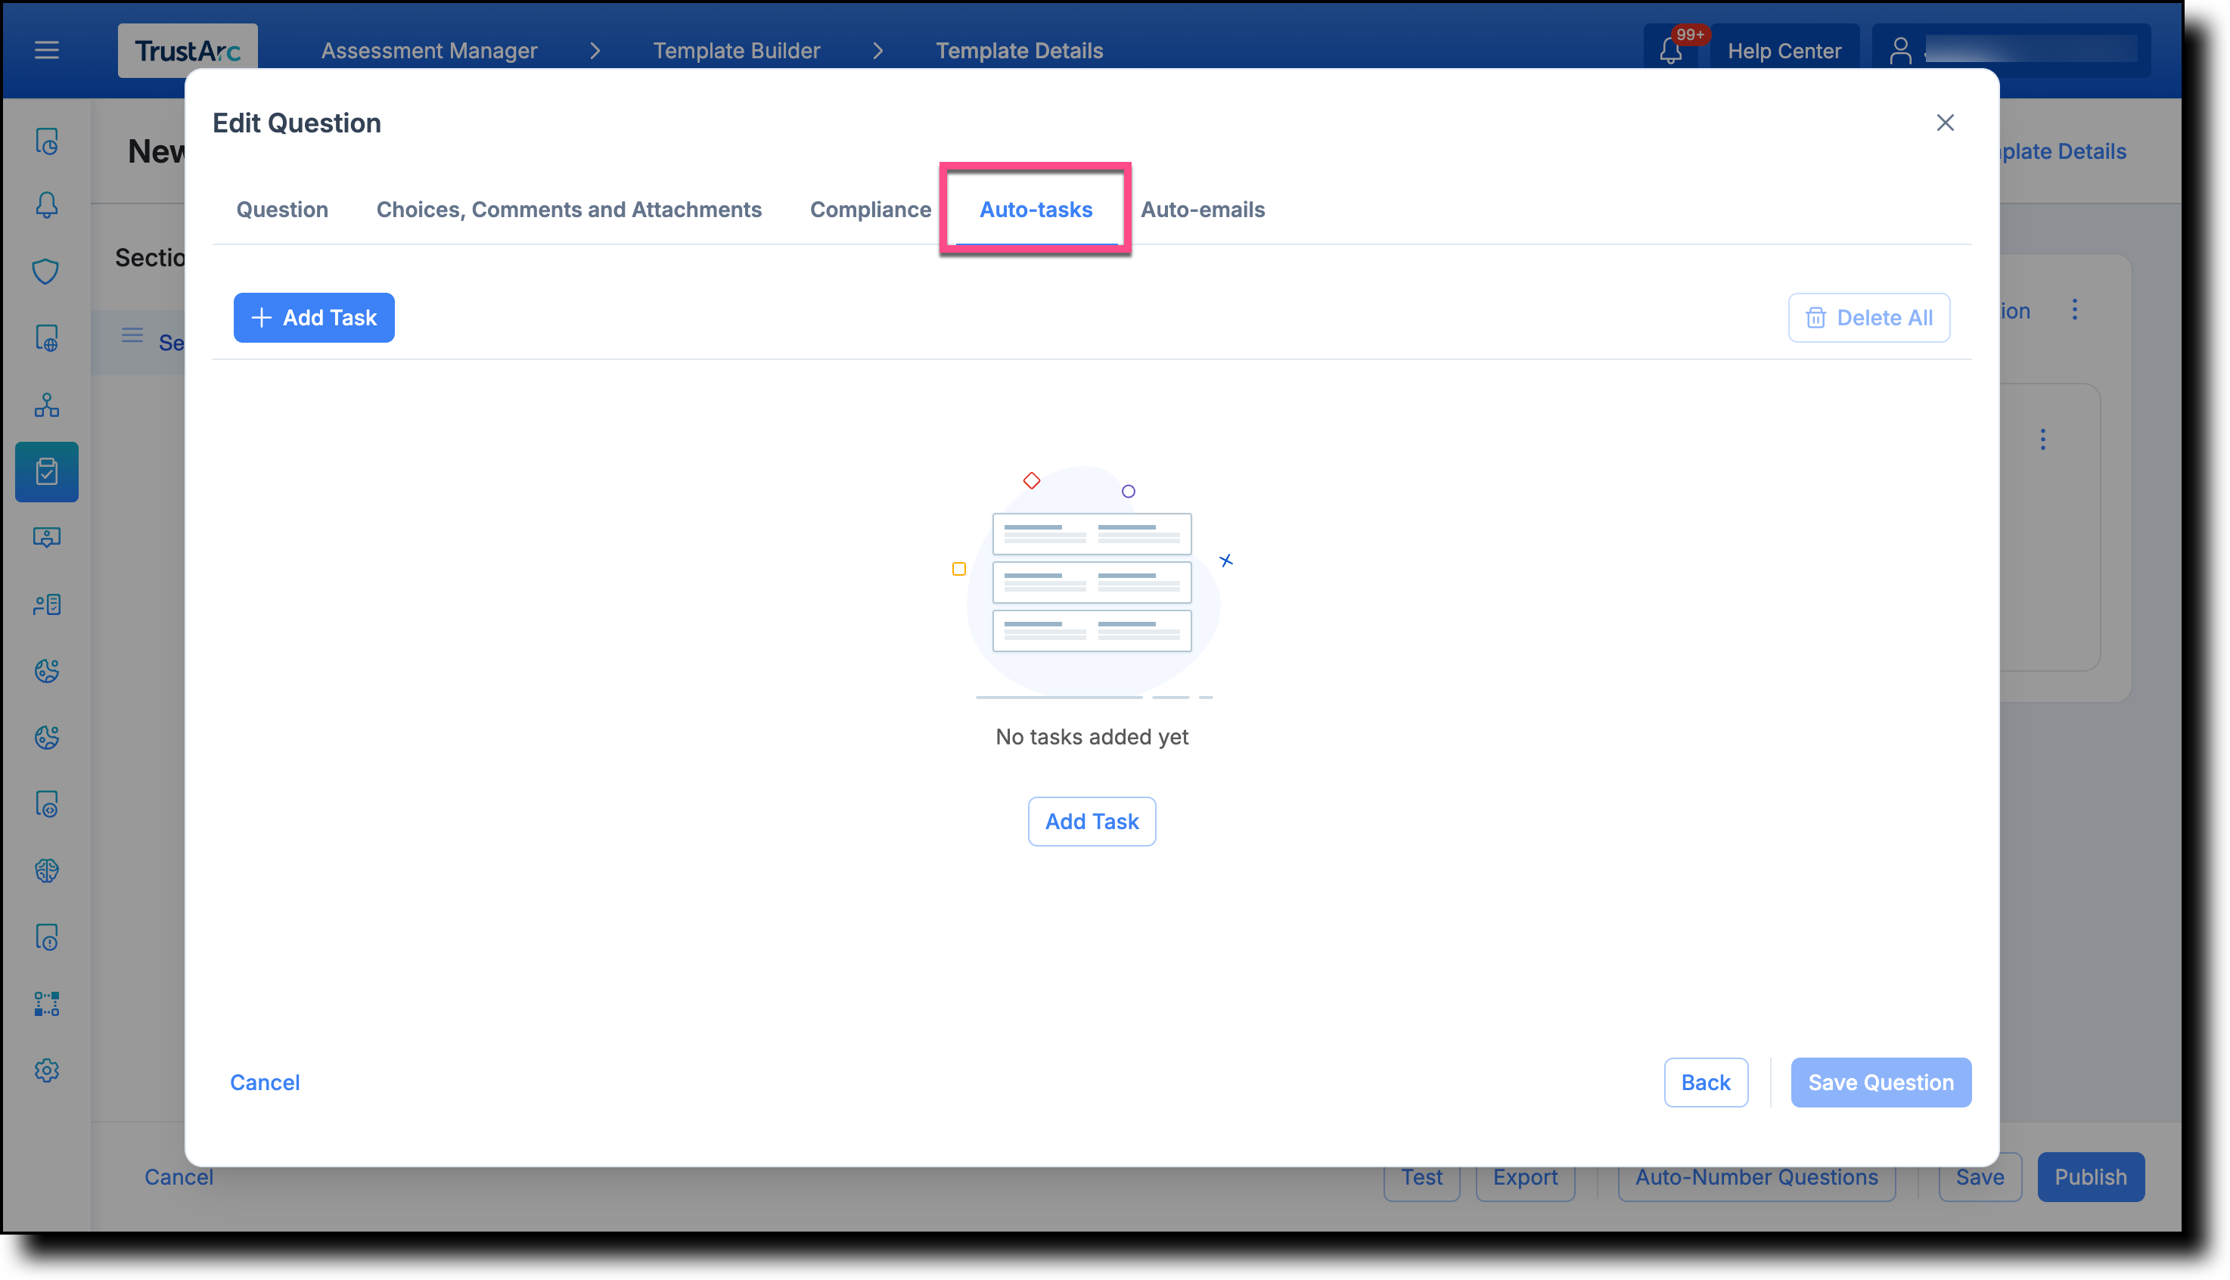Click Save Question button

[x=1881, y=1083]
